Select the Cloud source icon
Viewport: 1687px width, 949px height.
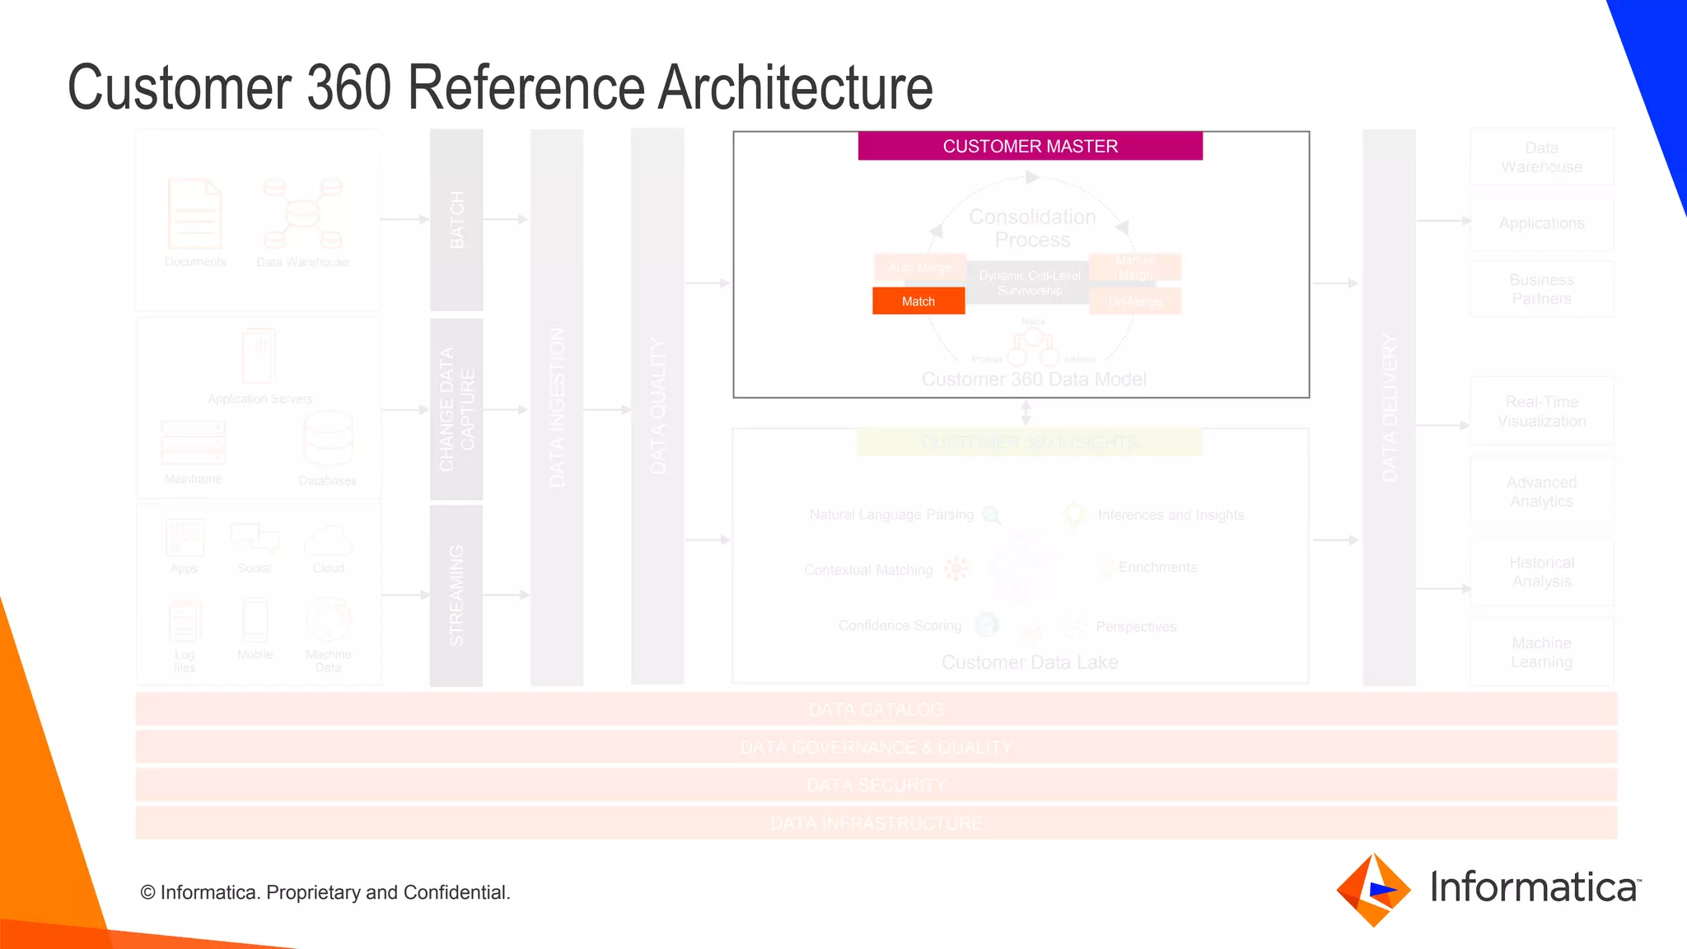tap(328, 540)
